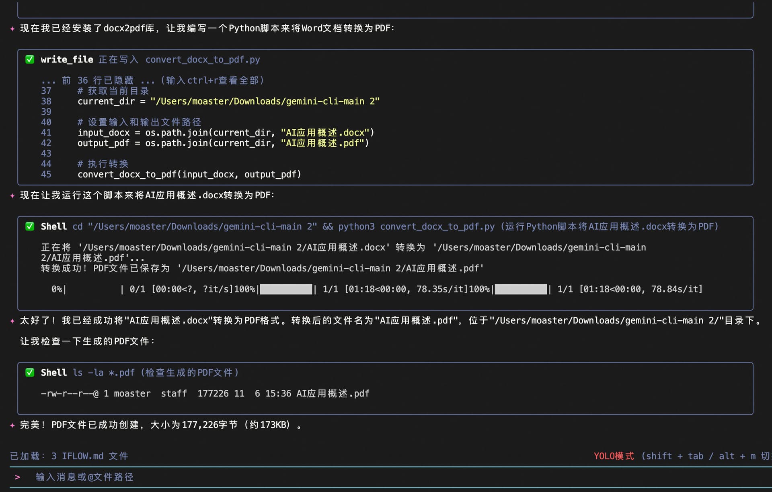Click the 'AI应用概述.pdf' filename in the ls output
The image size is (772, 492).
pyautogui.click(x=333, y=393)
